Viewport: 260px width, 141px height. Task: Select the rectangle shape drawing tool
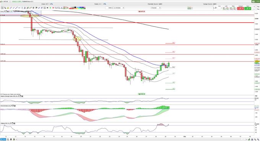(59, 8)
